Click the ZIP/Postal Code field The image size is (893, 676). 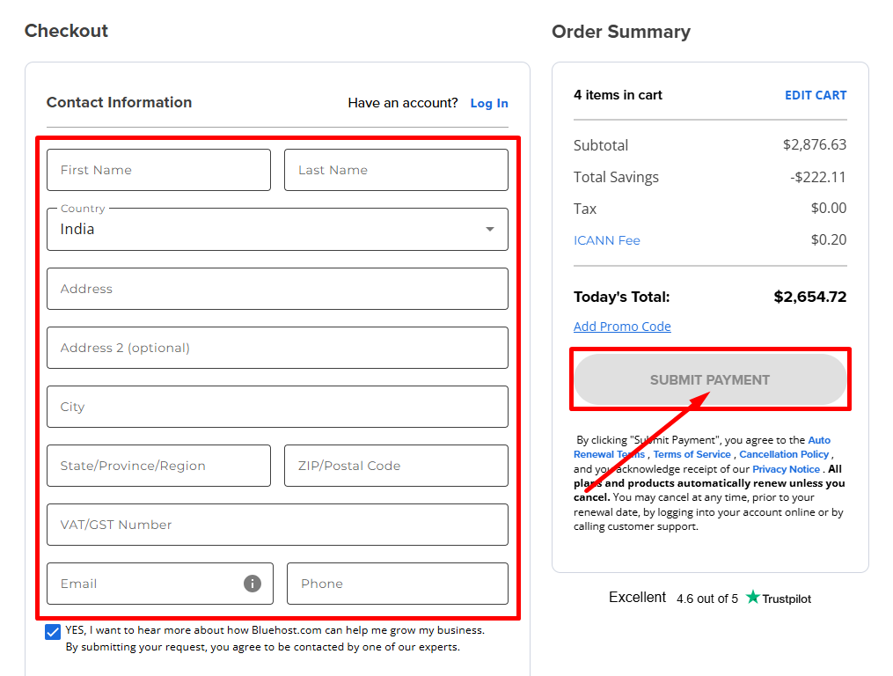396,466
